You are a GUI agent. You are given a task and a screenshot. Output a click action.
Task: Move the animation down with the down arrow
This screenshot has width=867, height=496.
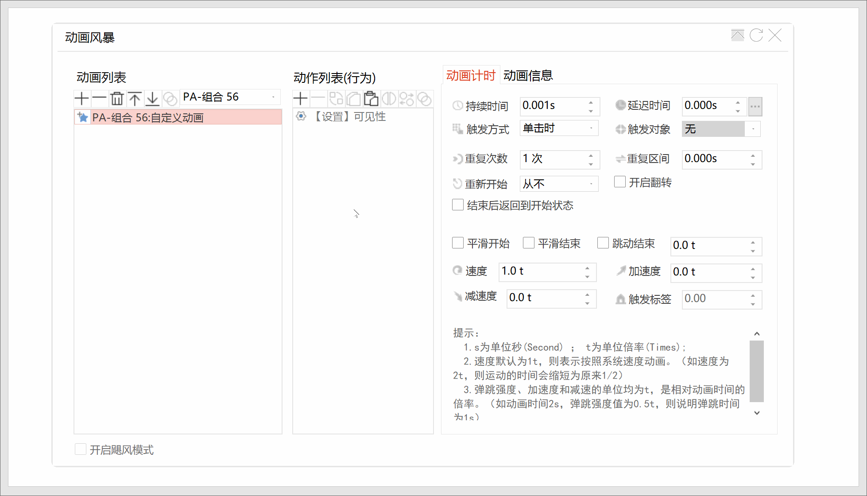pyautogui.click(x=152, y=98)
